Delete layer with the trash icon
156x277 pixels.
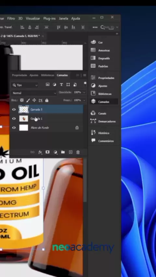point(78,152)
